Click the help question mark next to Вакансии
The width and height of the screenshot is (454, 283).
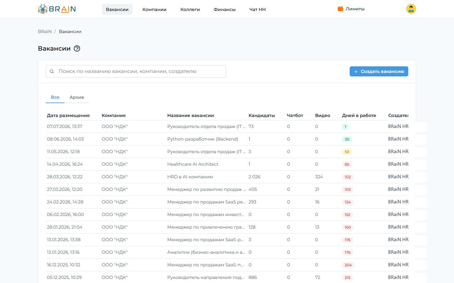(x=77, y=48)
